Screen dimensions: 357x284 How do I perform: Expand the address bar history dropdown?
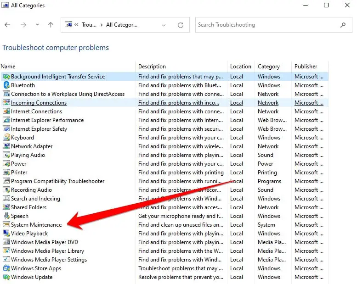(x=164, y=25)
